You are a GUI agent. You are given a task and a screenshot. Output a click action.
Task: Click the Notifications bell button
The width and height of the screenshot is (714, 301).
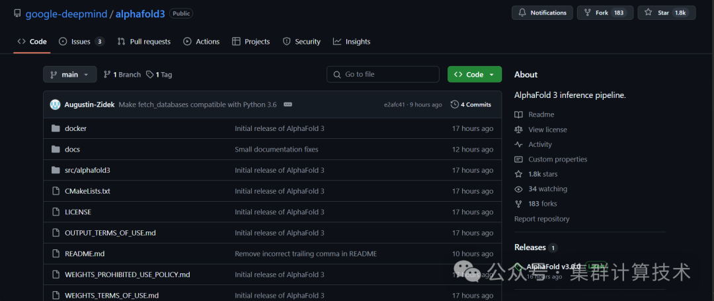click(x=542, y=13)
